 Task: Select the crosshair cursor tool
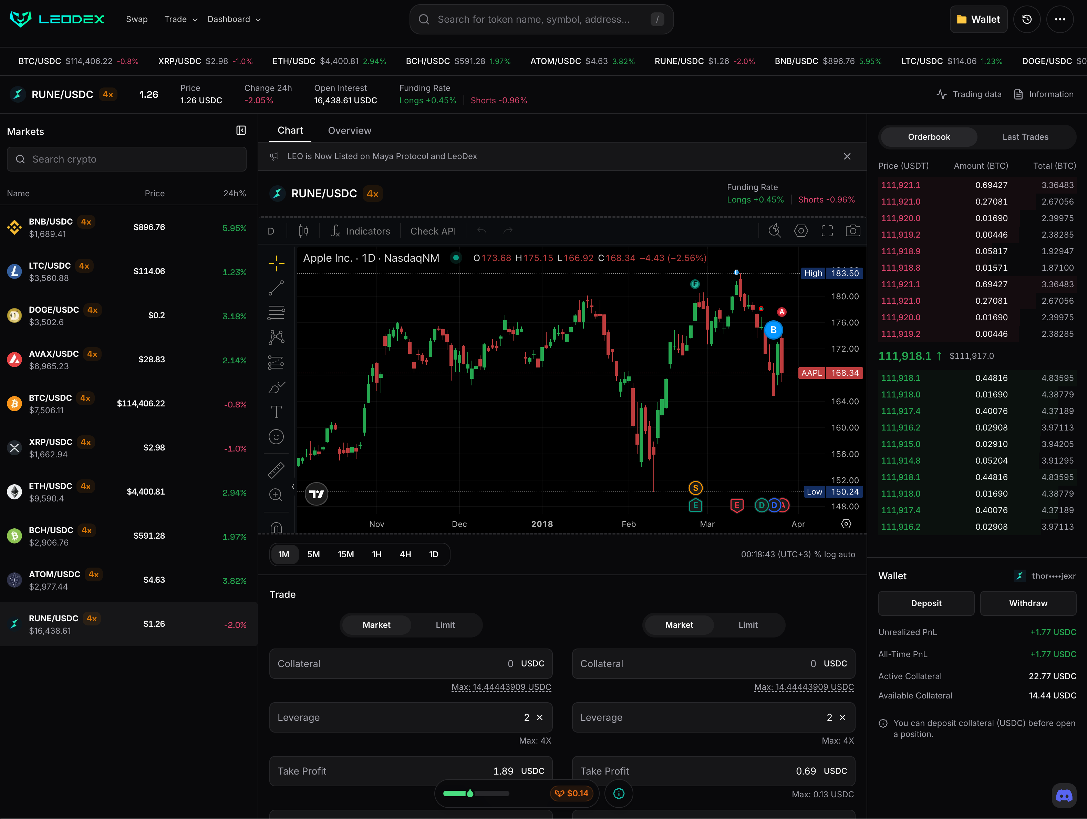coord(276,263)
